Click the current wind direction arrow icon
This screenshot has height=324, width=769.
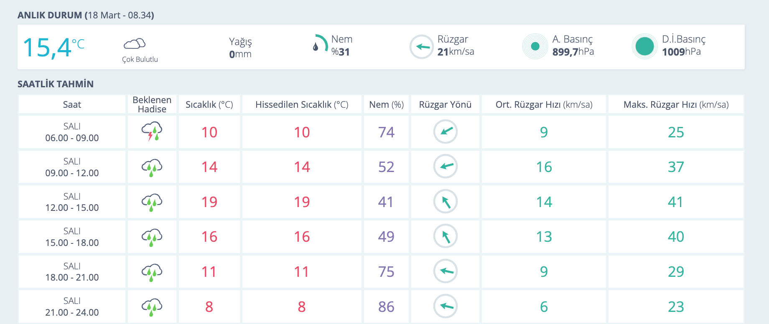coord(421,47)
